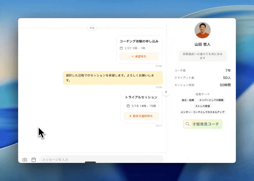Click the 得意テーマ section heading
The height and width of the screenshot is (181, 254).
(x=203, y=94)
